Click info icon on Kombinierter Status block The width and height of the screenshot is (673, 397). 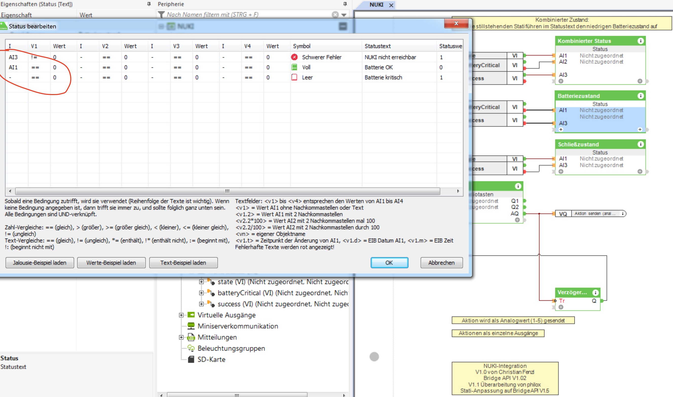tap(640, 41)
